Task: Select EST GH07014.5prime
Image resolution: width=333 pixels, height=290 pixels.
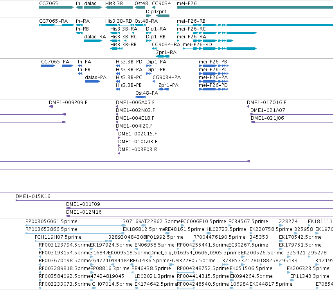Action: click(112, 284)
